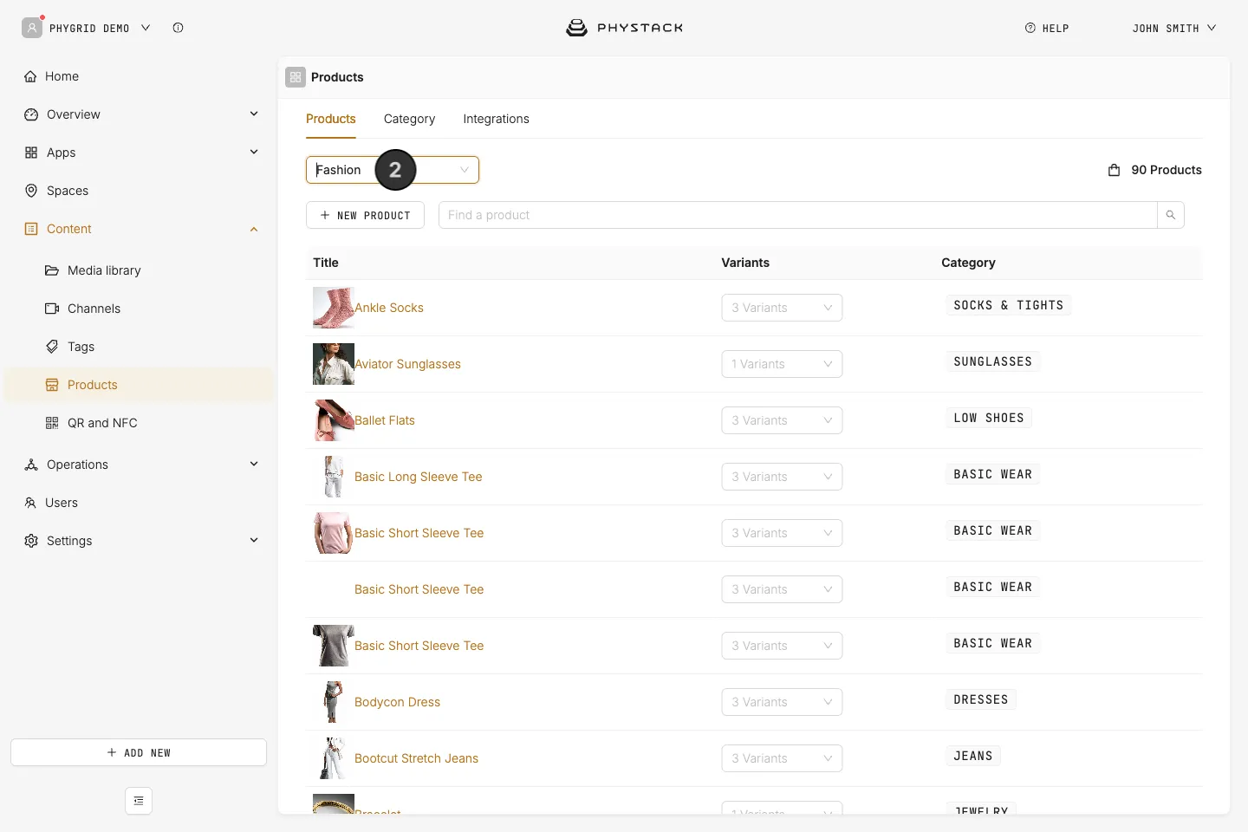Click the DRESSES category tag

[x=981, y=699]
